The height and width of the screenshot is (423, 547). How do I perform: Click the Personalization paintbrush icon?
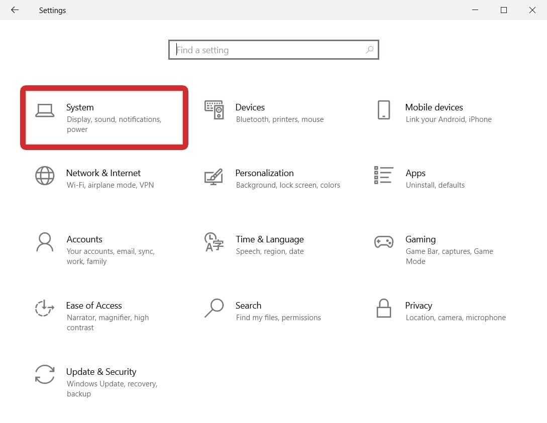pos(213,176)
